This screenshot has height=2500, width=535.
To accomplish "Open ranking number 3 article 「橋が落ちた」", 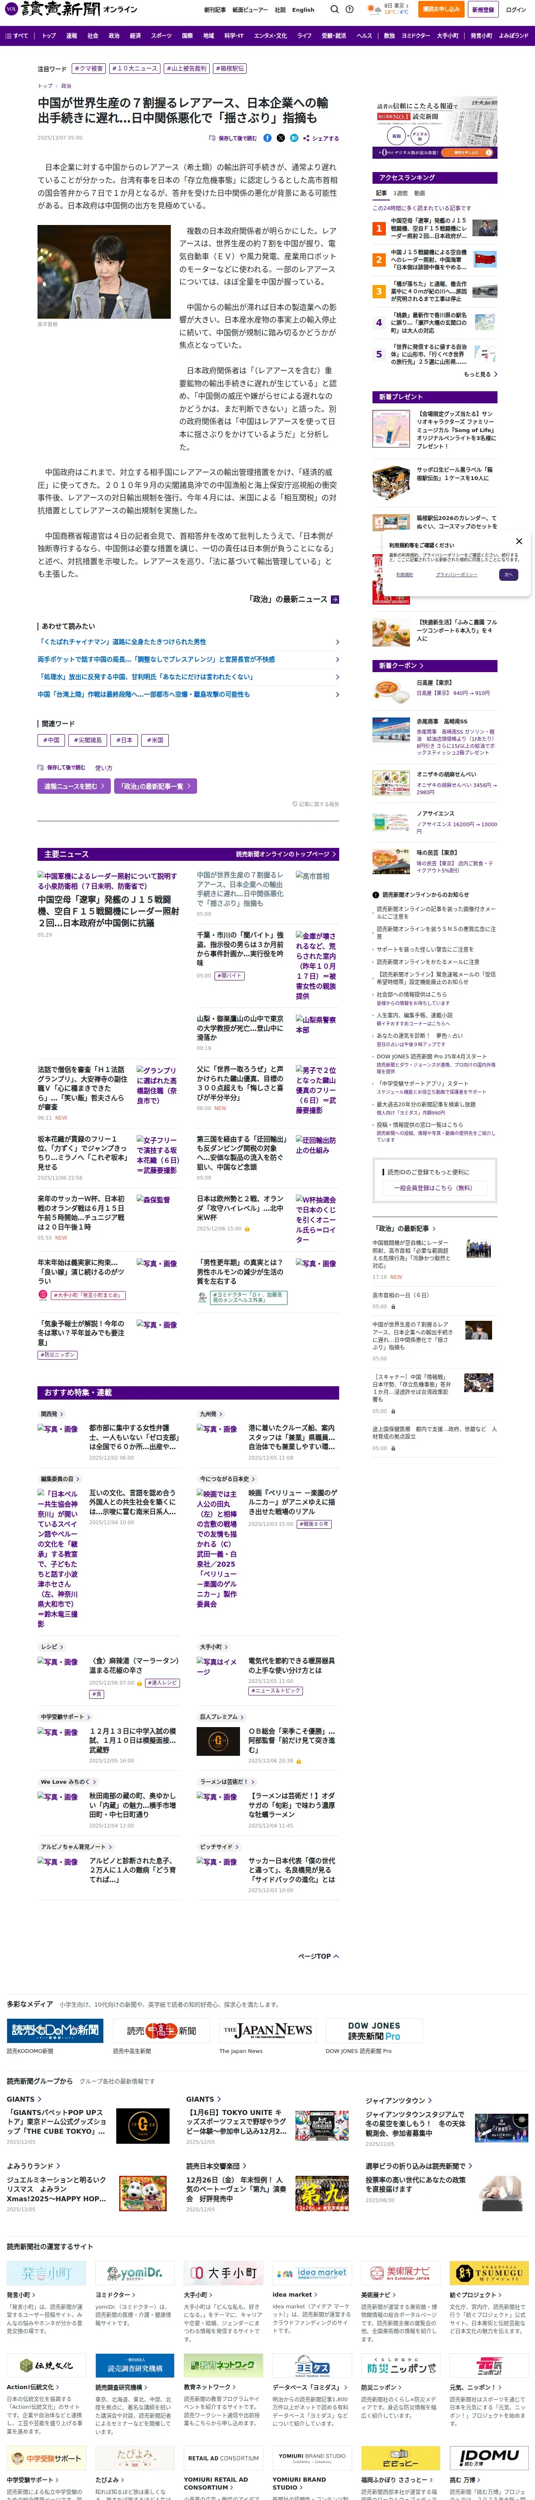I will (x=435, y=291).
